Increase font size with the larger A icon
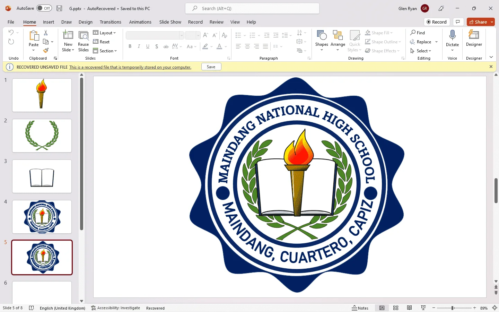The image size is (499, 312). click(x=205, y=35)
